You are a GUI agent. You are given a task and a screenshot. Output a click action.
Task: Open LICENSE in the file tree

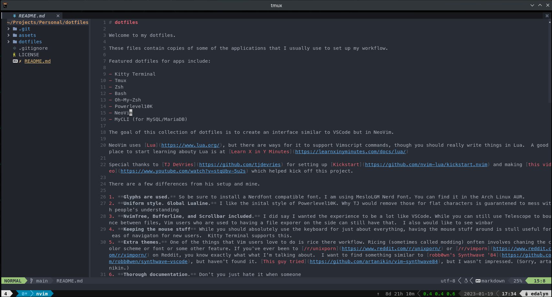[29, 55]
